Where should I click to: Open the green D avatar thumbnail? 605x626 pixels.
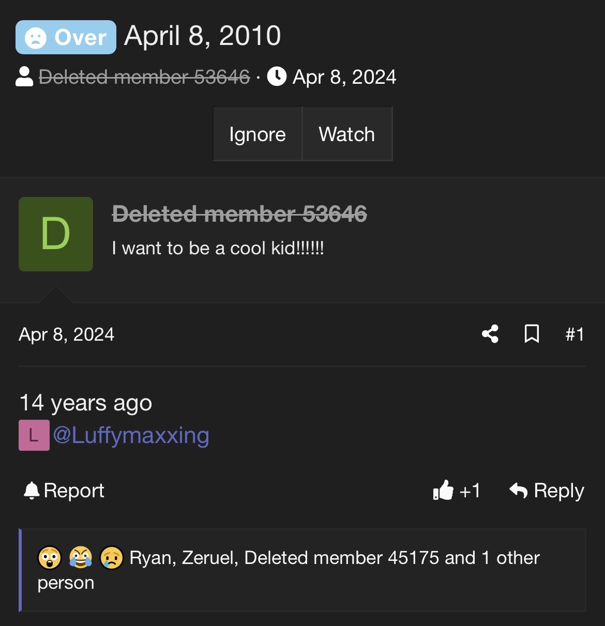pyautogui.click(x=56, y=234)
